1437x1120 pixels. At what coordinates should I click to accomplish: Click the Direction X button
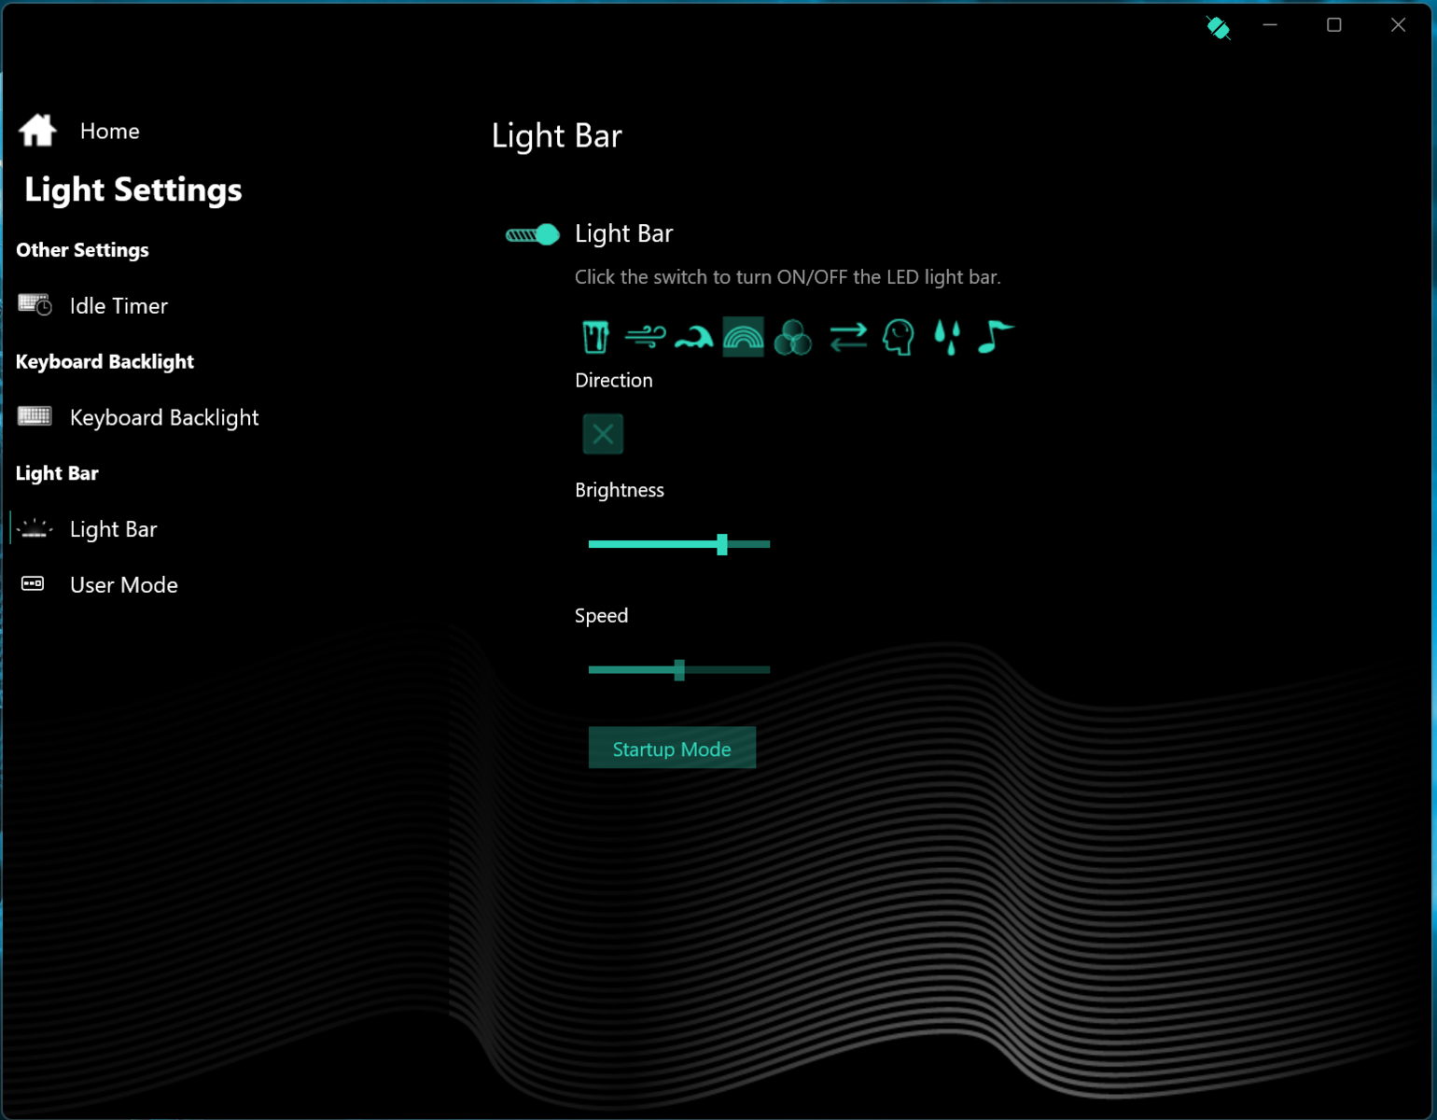(x=603, y=434)
